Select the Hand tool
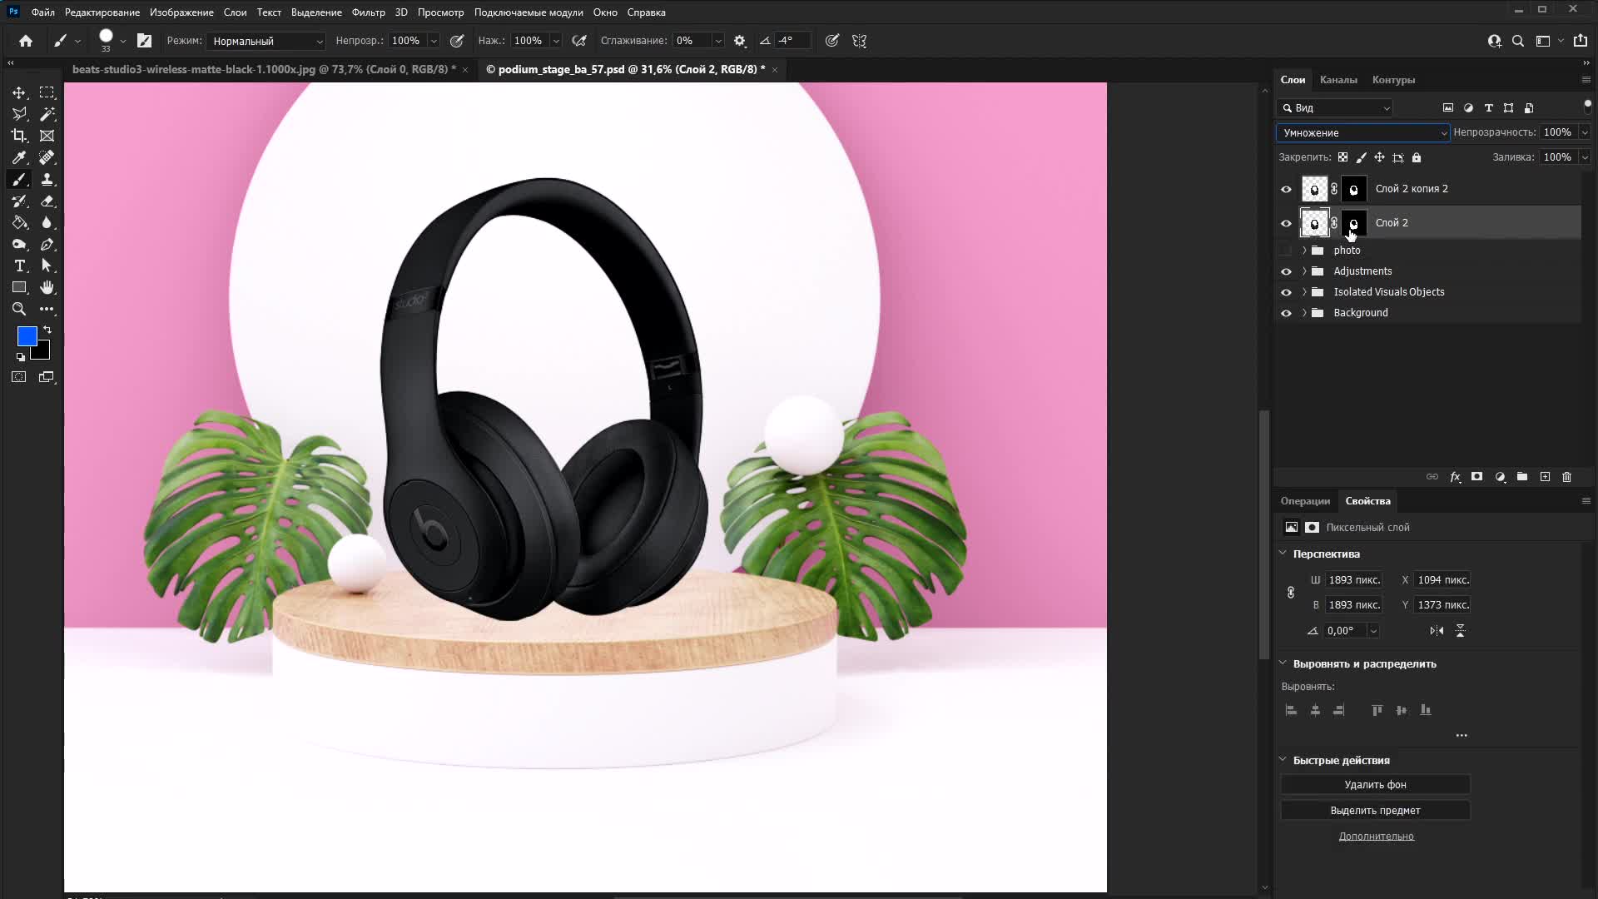 click(x=47, y=287)
